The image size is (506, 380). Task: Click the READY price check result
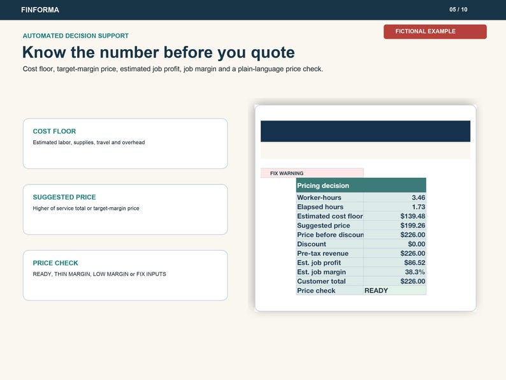pos(376,291)
